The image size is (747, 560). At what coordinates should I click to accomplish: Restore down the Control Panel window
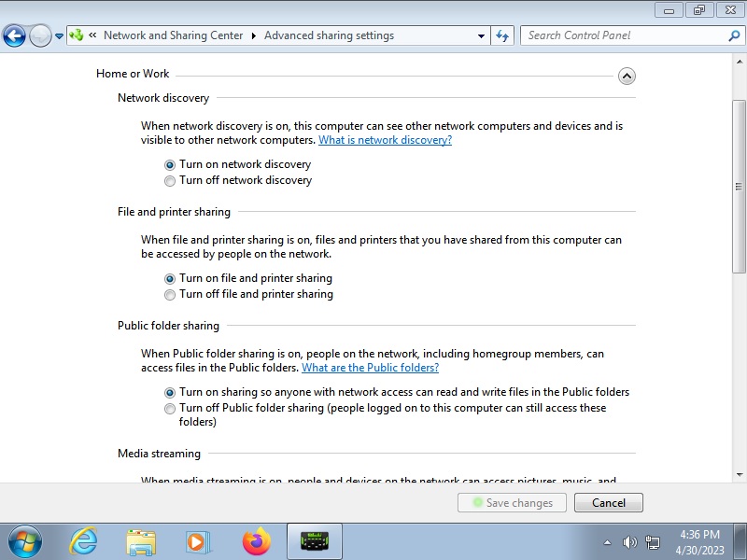coord(698,10)
